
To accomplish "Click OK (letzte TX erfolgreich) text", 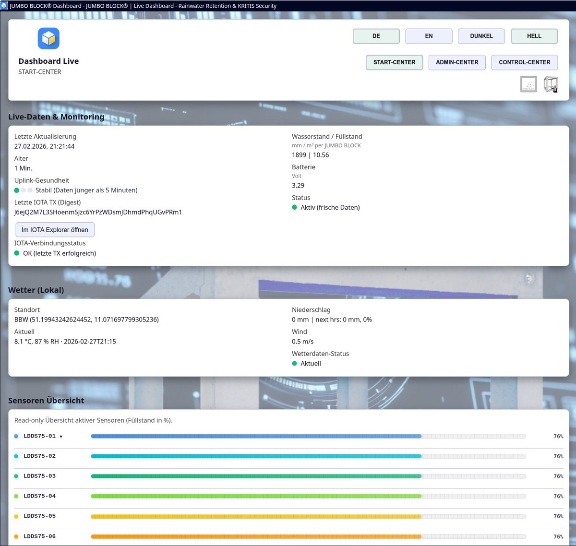I will click(60, 253).
